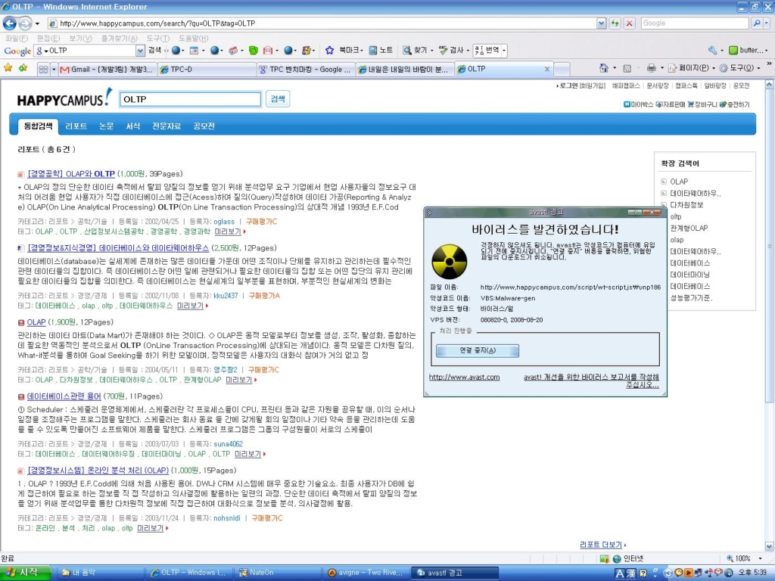The height and width of the screenshot is (581, 775).
Task: Go back with the IE back arrow
Action: coord(9,23)
